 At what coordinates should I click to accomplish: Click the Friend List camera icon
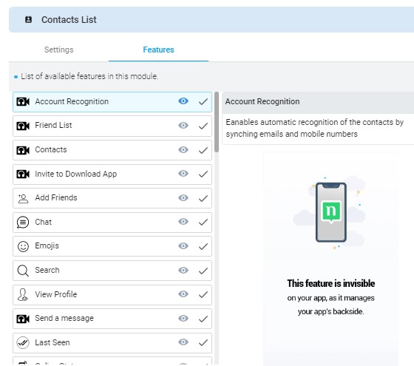[23, 126]
